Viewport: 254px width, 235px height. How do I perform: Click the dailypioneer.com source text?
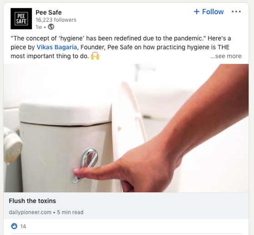click(x=30, y=212)
